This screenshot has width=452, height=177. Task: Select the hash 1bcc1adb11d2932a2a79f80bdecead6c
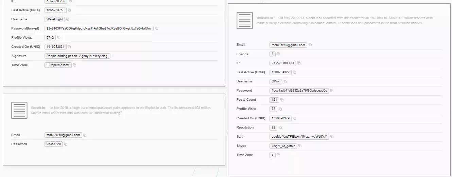tap(299, 91)
